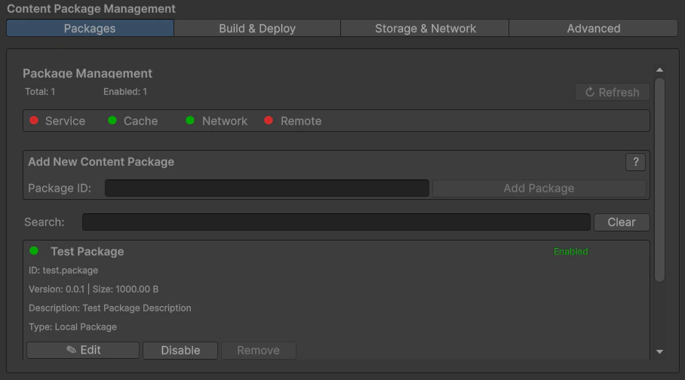Open the Build & Deploy tab
The height and width of the screenshot is (380, 685).
[x=257, y=29]
